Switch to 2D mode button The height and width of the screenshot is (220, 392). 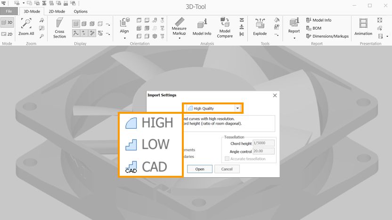(7, 34)
